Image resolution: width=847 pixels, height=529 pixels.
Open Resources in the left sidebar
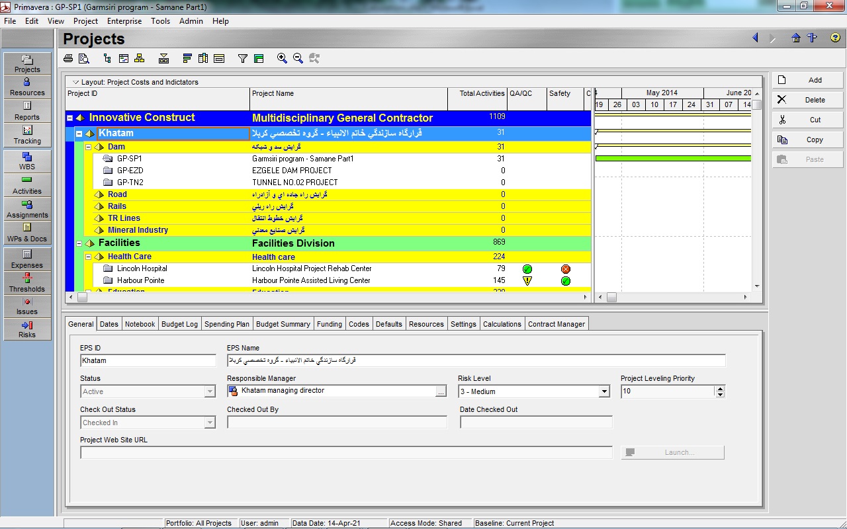coord(27,87)
